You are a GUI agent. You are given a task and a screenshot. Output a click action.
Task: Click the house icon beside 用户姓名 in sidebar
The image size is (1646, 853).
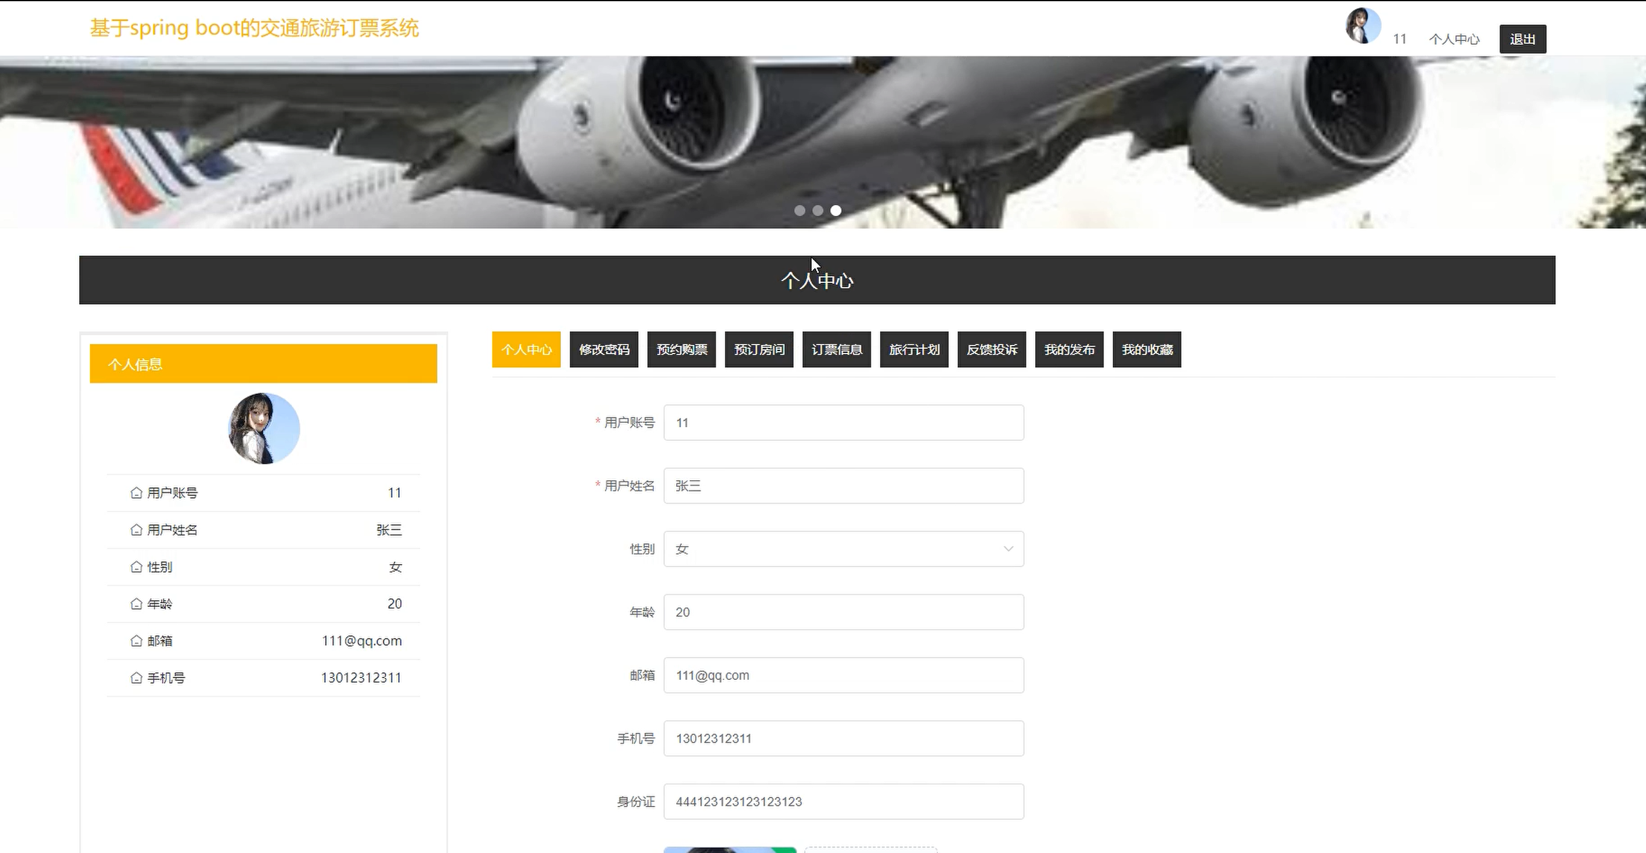pos(136,530)
